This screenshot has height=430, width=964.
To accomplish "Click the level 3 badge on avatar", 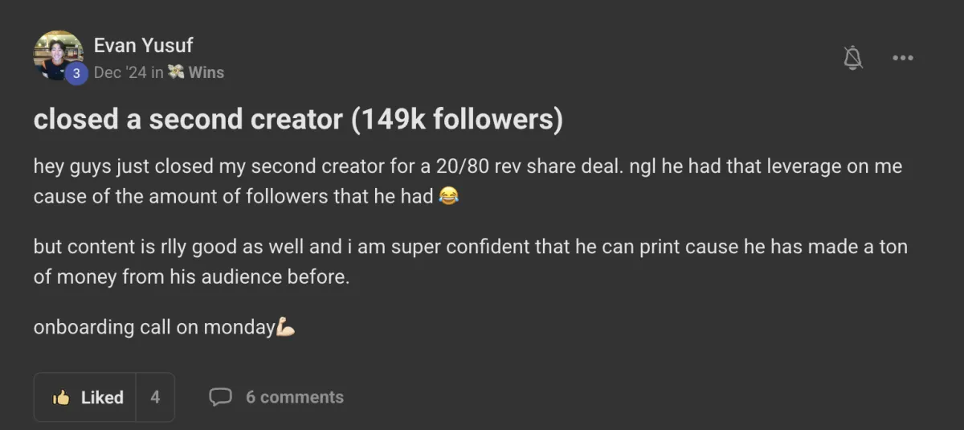I will (x=76, y=73).
